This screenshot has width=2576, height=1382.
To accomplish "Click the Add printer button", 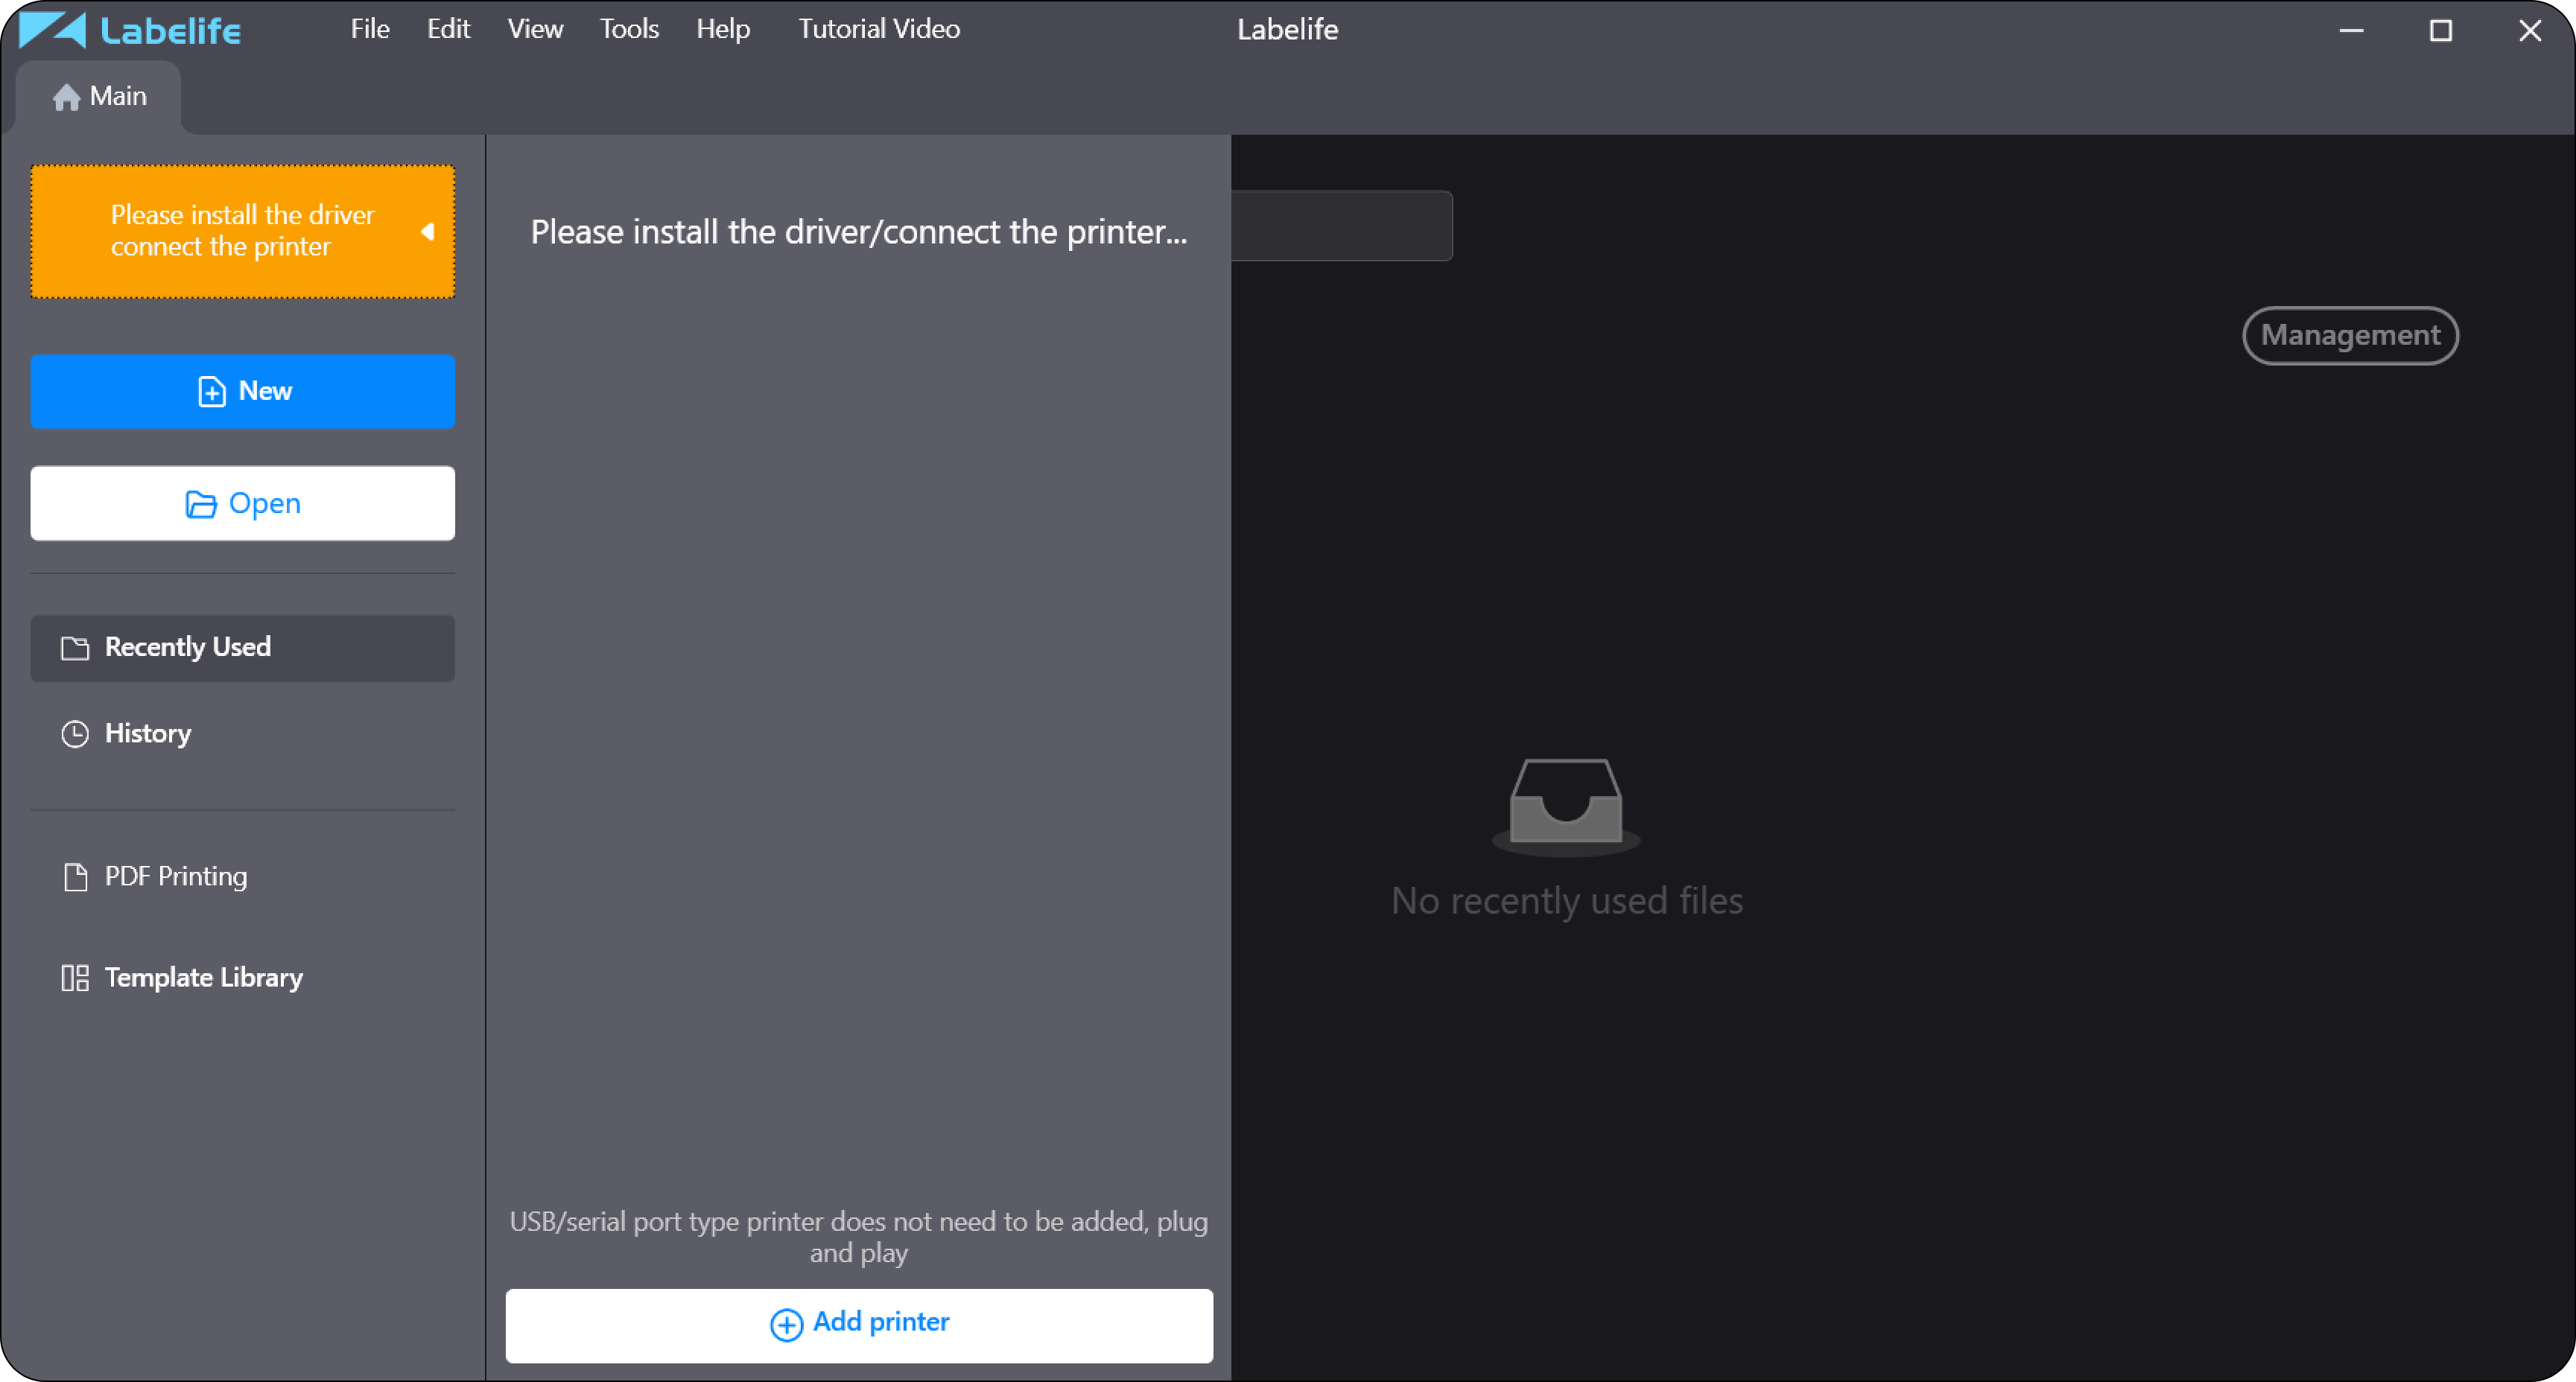I will pos(859,1325).
